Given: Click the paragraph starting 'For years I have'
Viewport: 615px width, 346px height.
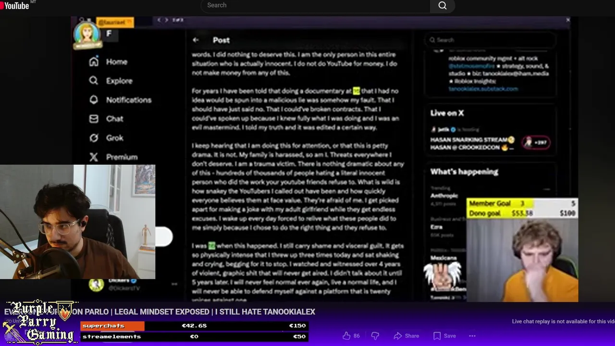Looking at the screenshot, I should [x=295, y=109].
